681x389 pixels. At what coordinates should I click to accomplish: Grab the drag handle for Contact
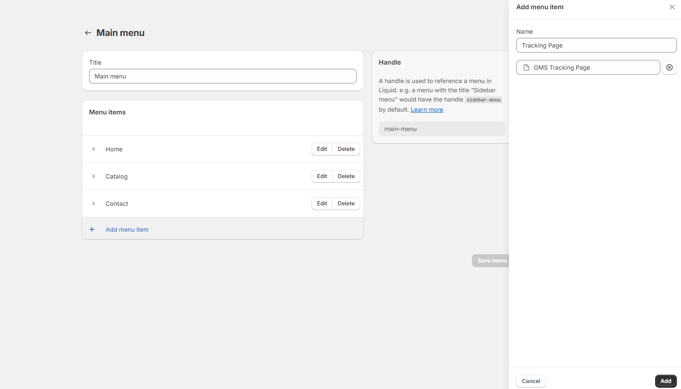(94, 203)
